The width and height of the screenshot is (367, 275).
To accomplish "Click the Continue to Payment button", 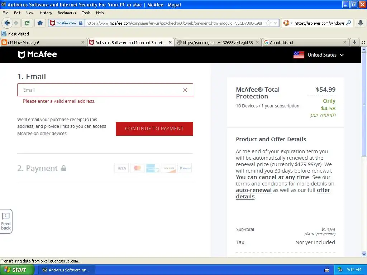I will tap(154, 129).
